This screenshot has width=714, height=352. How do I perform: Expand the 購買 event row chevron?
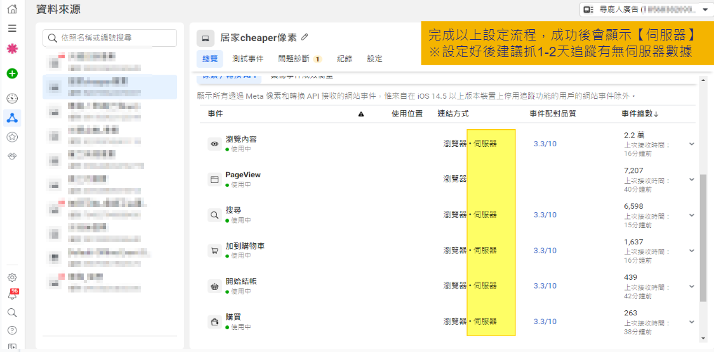[x=692, y=322]
